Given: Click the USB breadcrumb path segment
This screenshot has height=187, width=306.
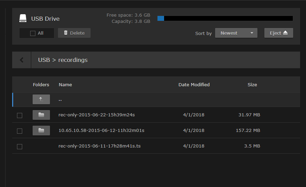Looking at the screenshot, I should (x=44, y=60).
